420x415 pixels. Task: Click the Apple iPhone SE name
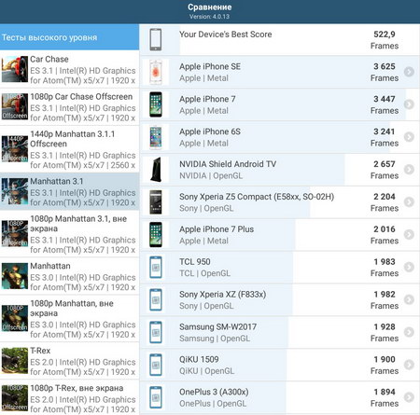pos(210,66)
